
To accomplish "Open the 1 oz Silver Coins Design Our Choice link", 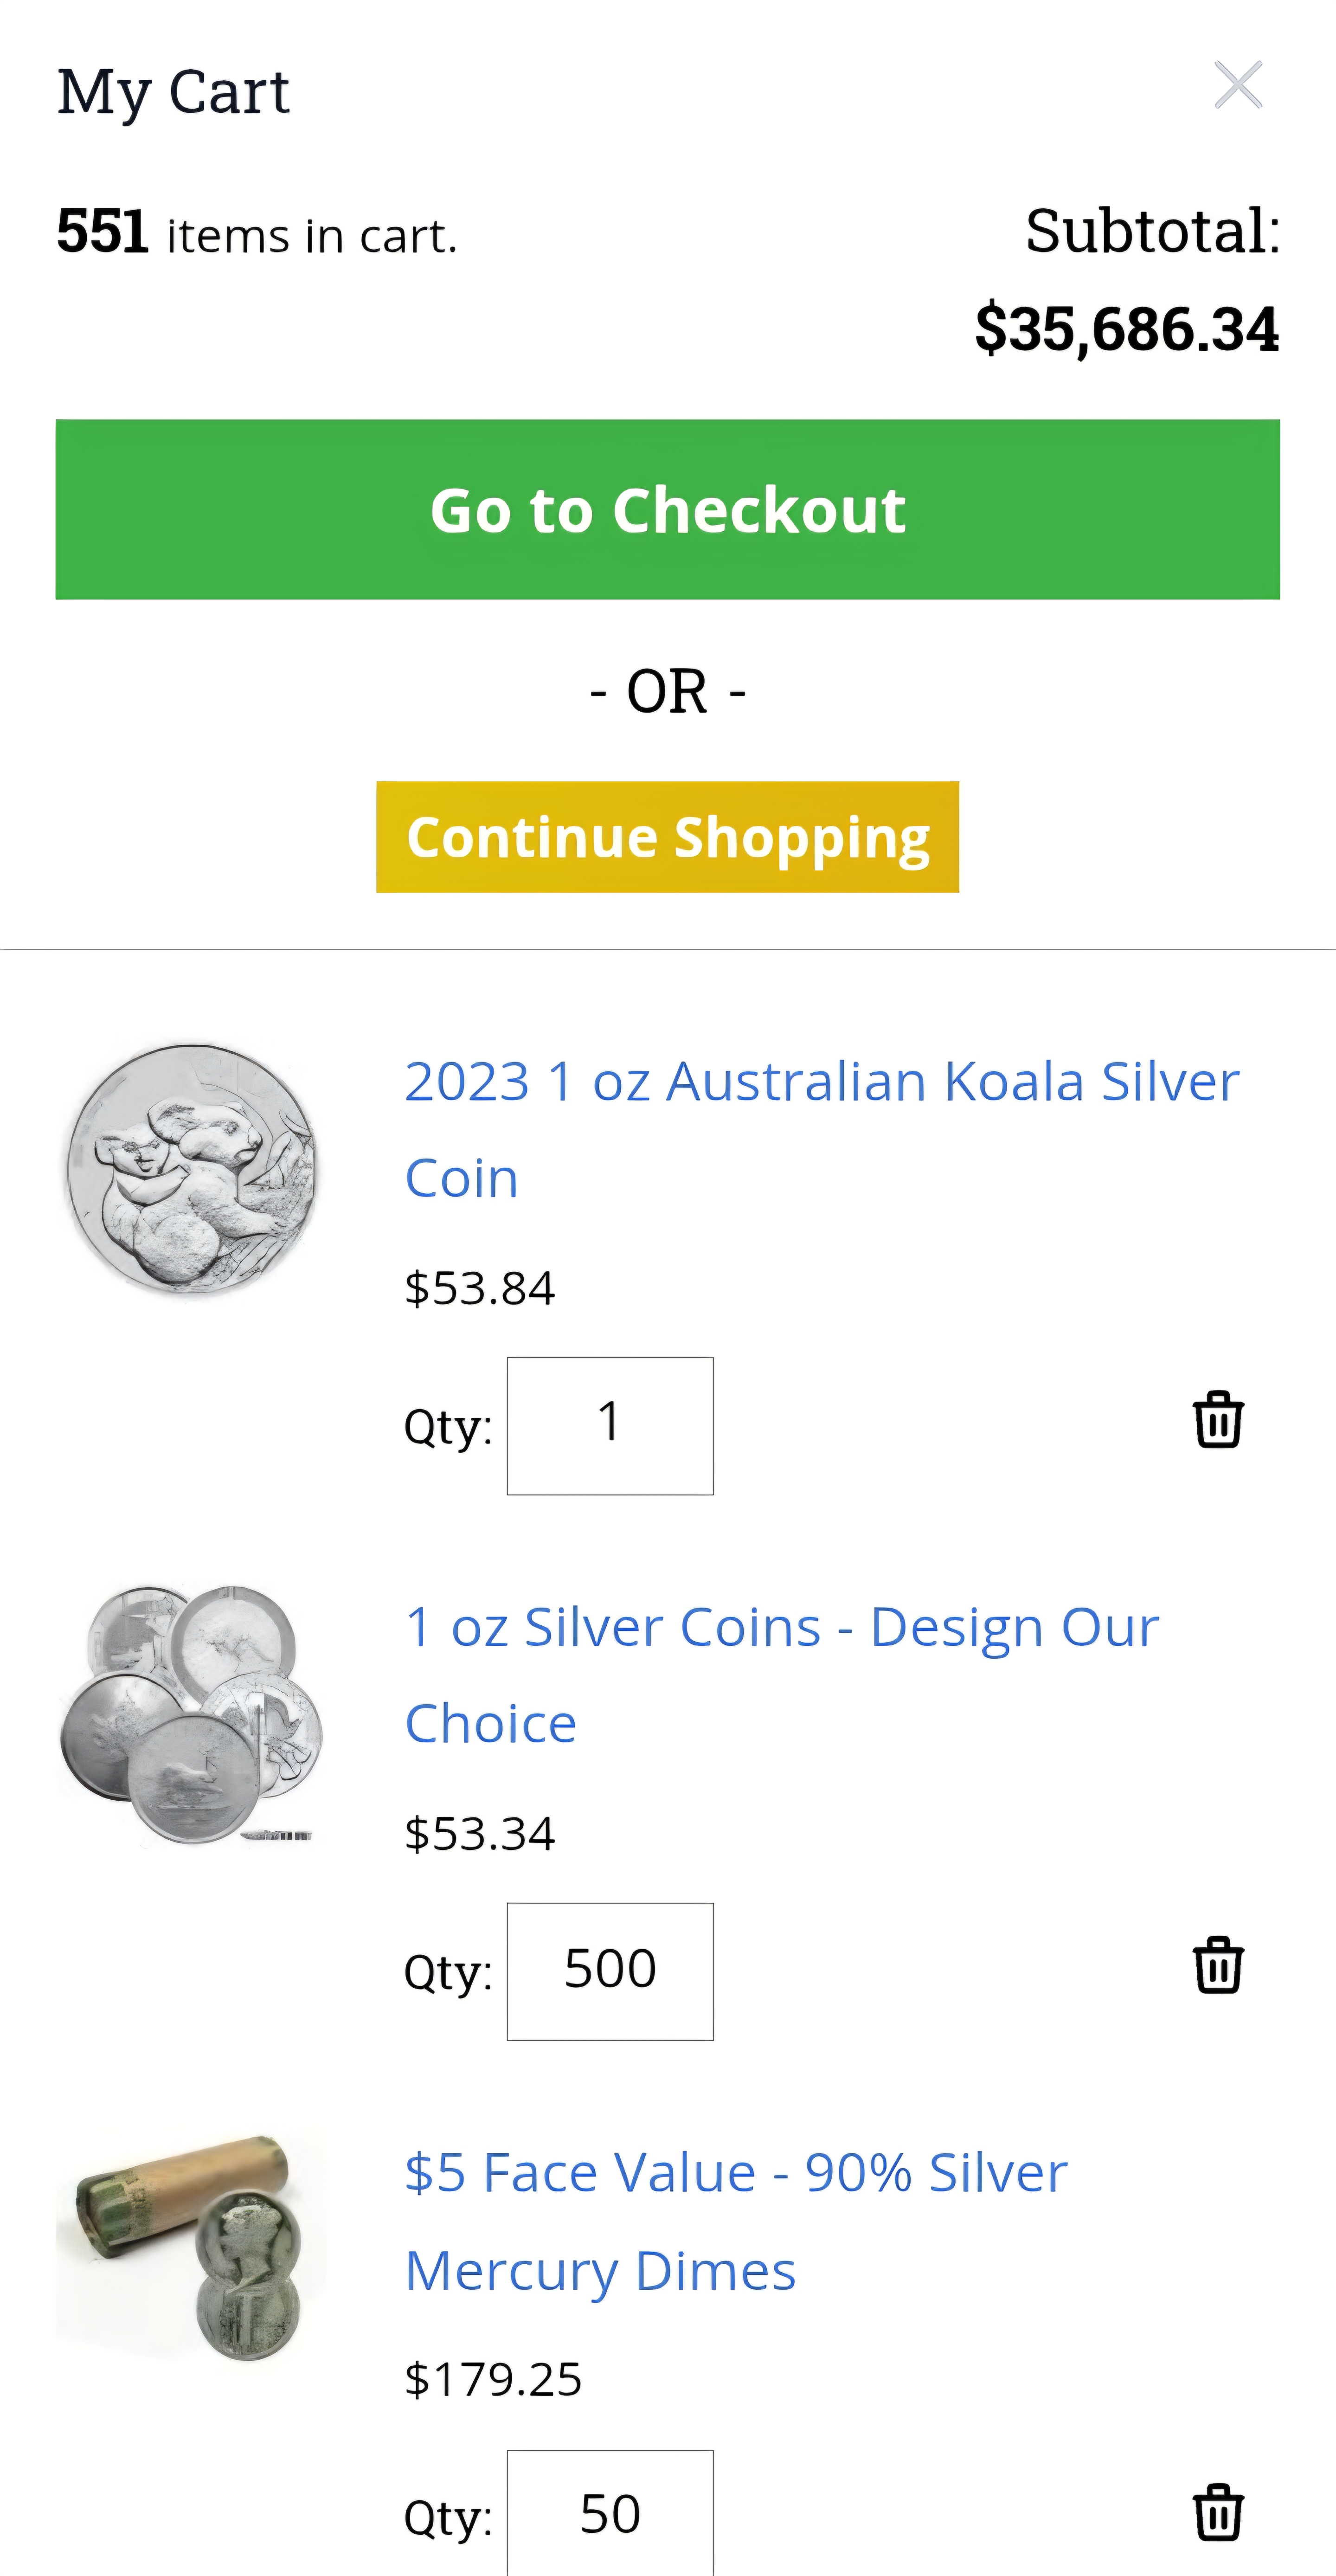I will (782, 1675).
